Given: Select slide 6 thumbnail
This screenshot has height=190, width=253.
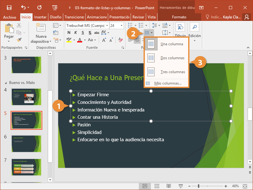Looking at the screenshot, I should [26, 143].
